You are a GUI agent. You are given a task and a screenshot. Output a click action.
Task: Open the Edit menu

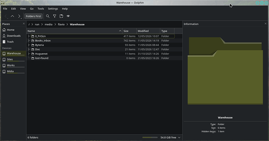[14, 9]
